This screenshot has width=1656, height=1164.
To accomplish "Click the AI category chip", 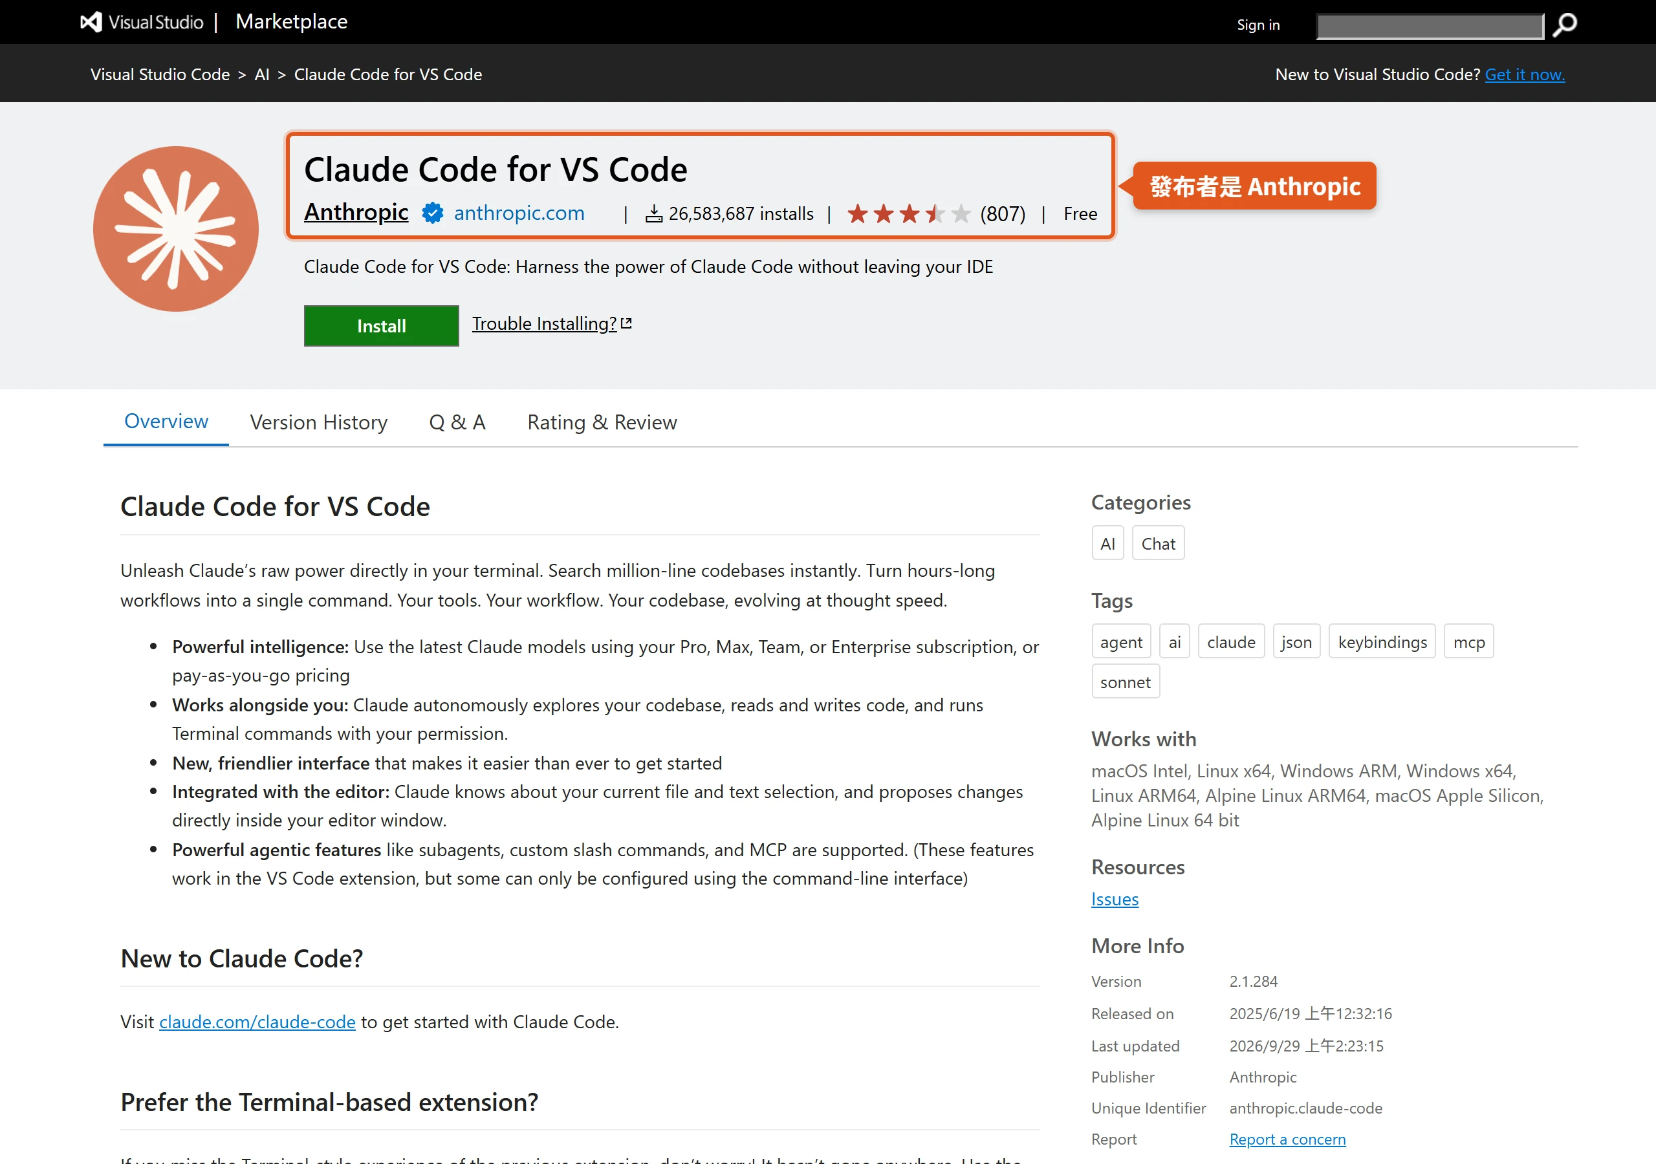I will tap(1107, 544).
